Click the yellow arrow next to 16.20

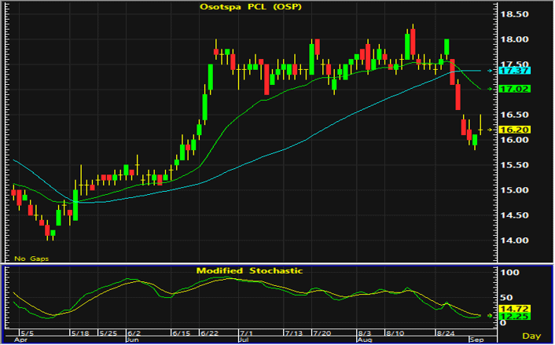[x=490, y=130]
